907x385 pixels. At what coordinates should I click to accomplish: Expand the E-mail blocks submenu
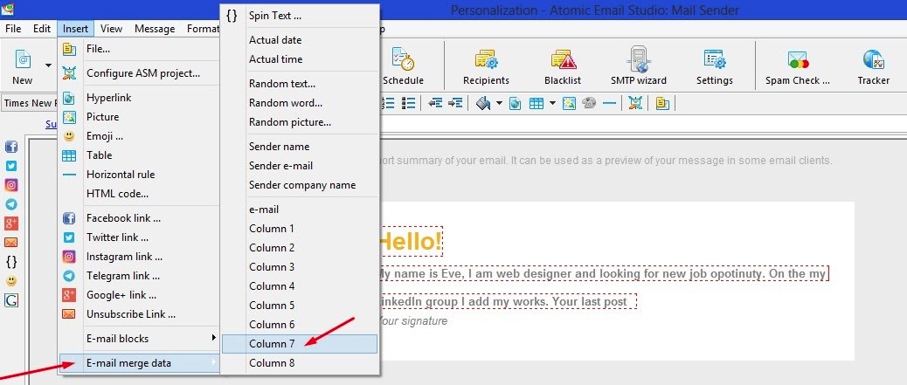pyautogui.click(x=138, y=338)
